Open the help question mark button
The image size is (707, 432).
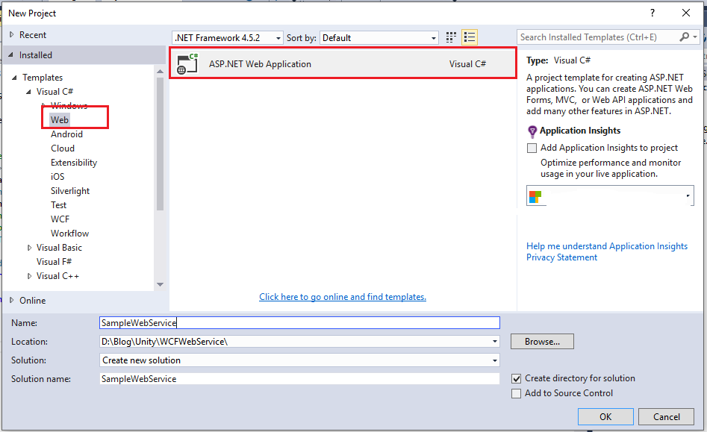click(652, 13)
